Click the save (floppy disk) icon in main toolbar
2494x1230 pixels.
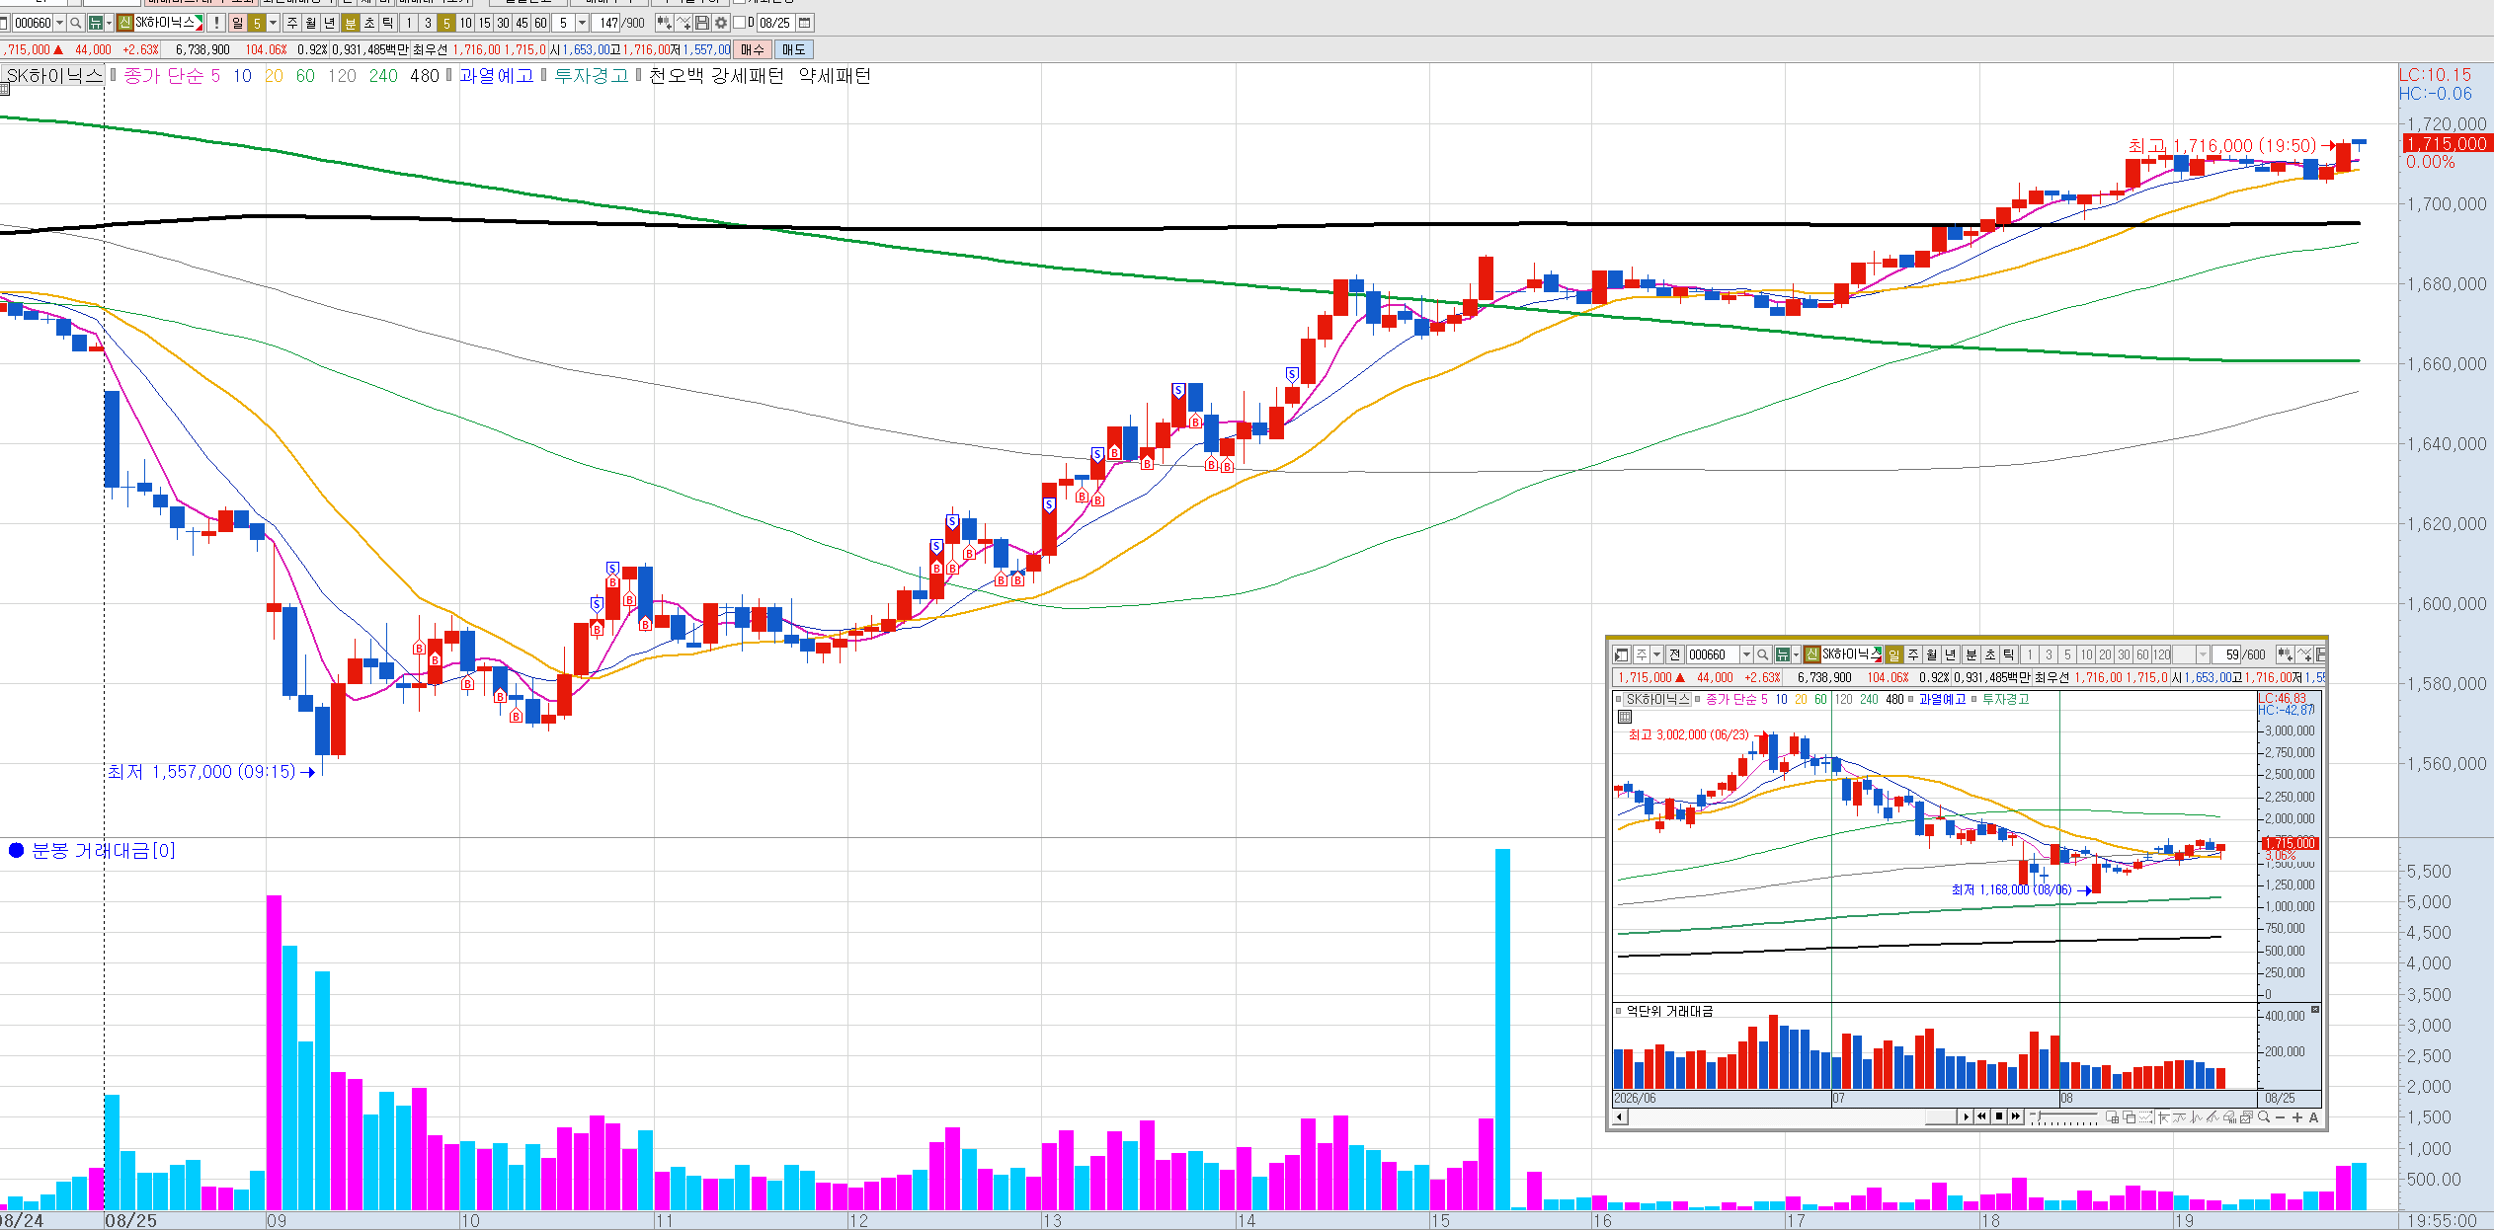point(702,23)
